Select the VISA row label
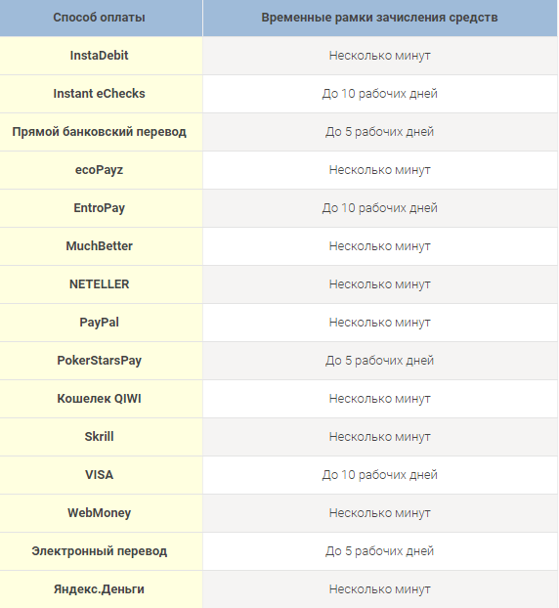Screen dimensions: 559x608 [99, 475]
